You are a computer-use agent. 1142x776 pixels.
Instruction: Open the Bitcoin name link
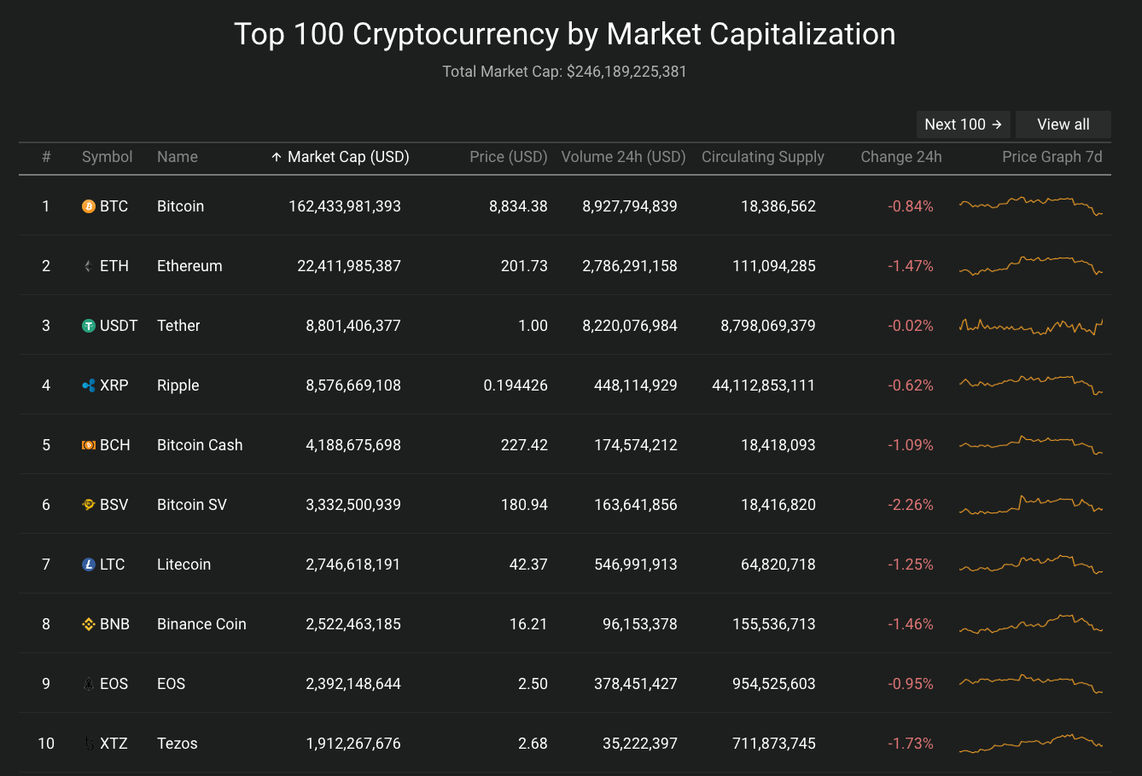point(180,206)
